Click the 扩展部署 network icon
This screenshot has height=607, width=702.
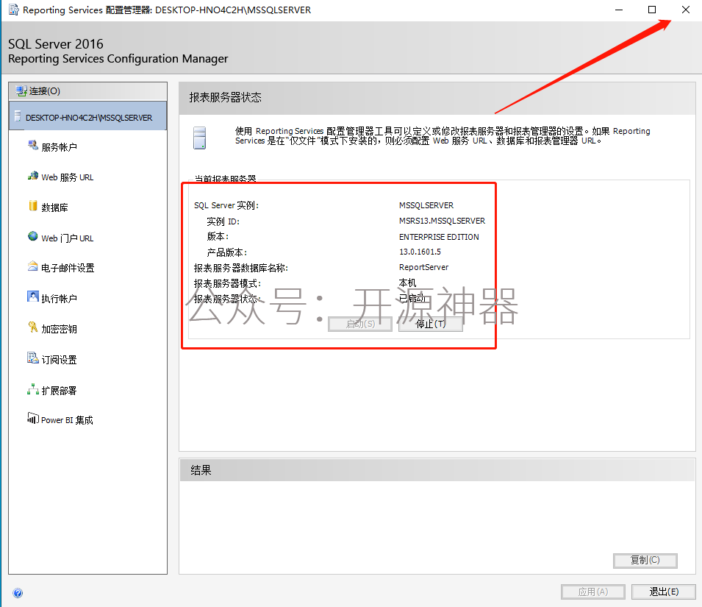click(x=32, y=388)
